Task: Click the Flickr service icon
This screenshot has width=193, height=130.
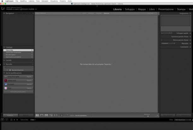Action: tap(6, 88)
